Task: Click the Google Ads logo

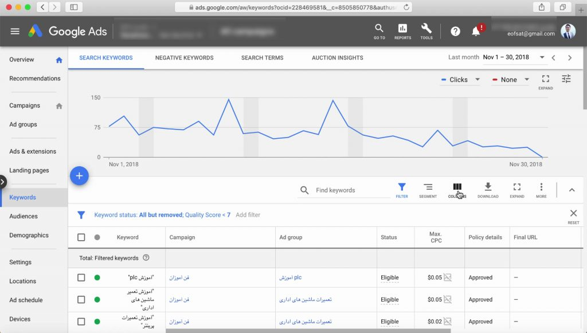Action: [68, 32]
